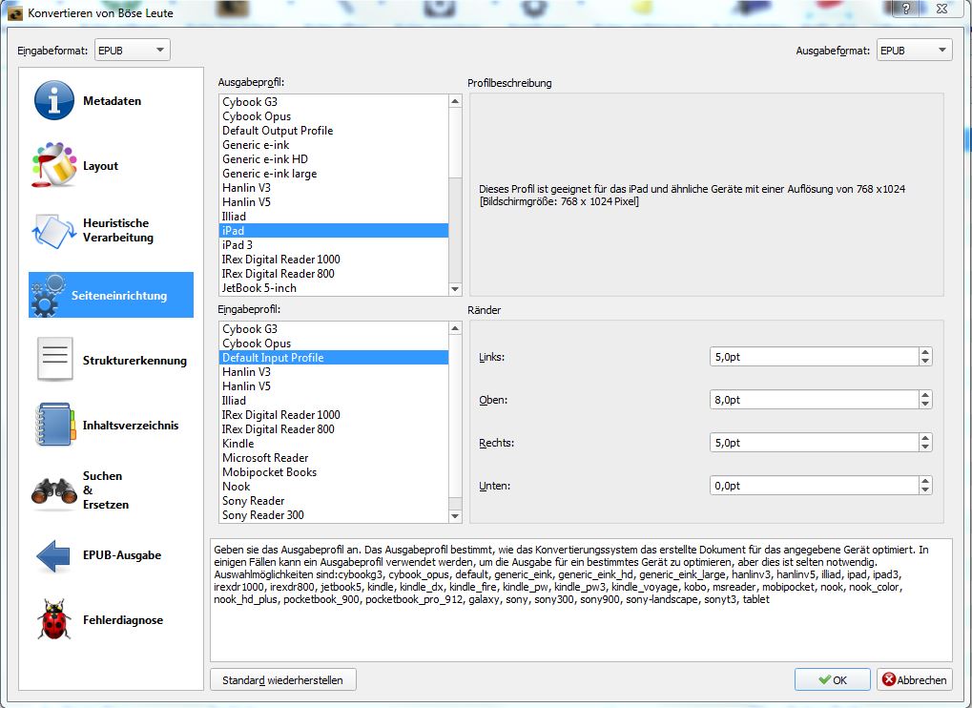Select JetBook 5-inch output profile
The image size is (972, 708).
(x=334, y=287)
